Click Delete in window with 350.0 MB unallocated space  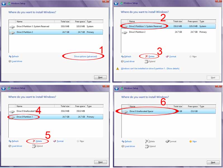[37, 141]
